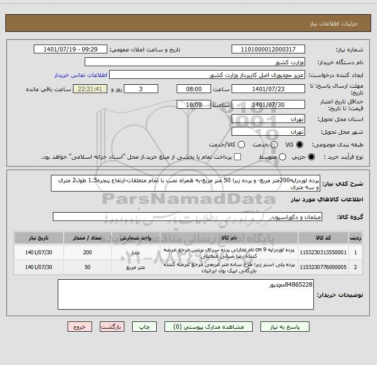Click the countdown timer 22:21:41
The width and height of the screenshot is (377, 365).
click(90, 89)
